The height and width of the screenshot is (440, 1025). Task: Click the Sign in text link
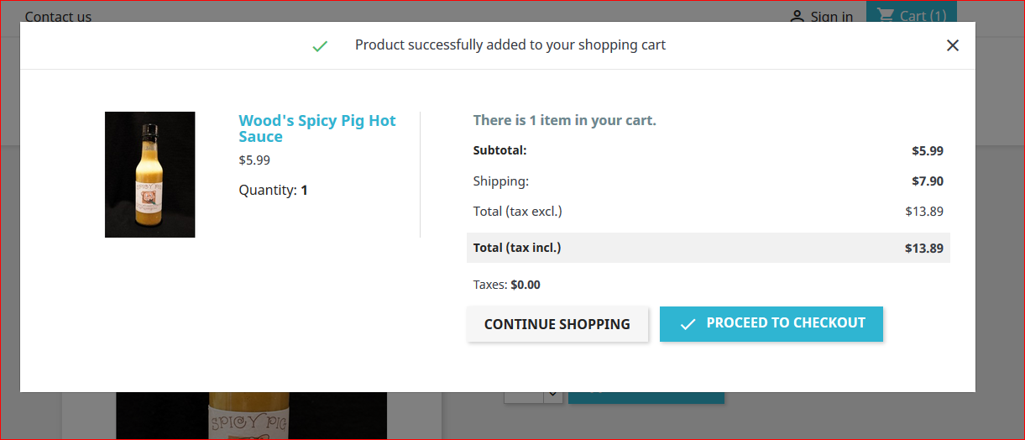coord(831,17)
